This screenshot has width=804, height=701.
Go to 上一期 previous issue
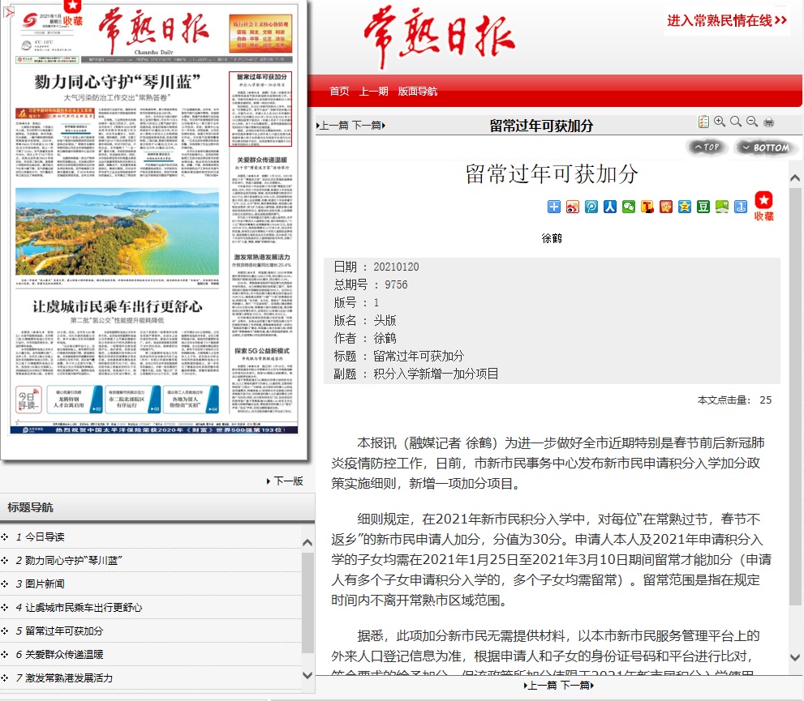tap(373, 91)
